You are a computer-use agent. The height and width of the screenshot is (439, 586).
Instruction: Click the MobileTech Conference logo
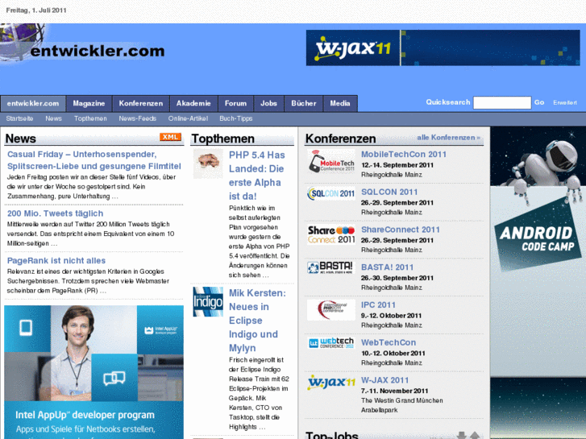(x=331, y=161)
